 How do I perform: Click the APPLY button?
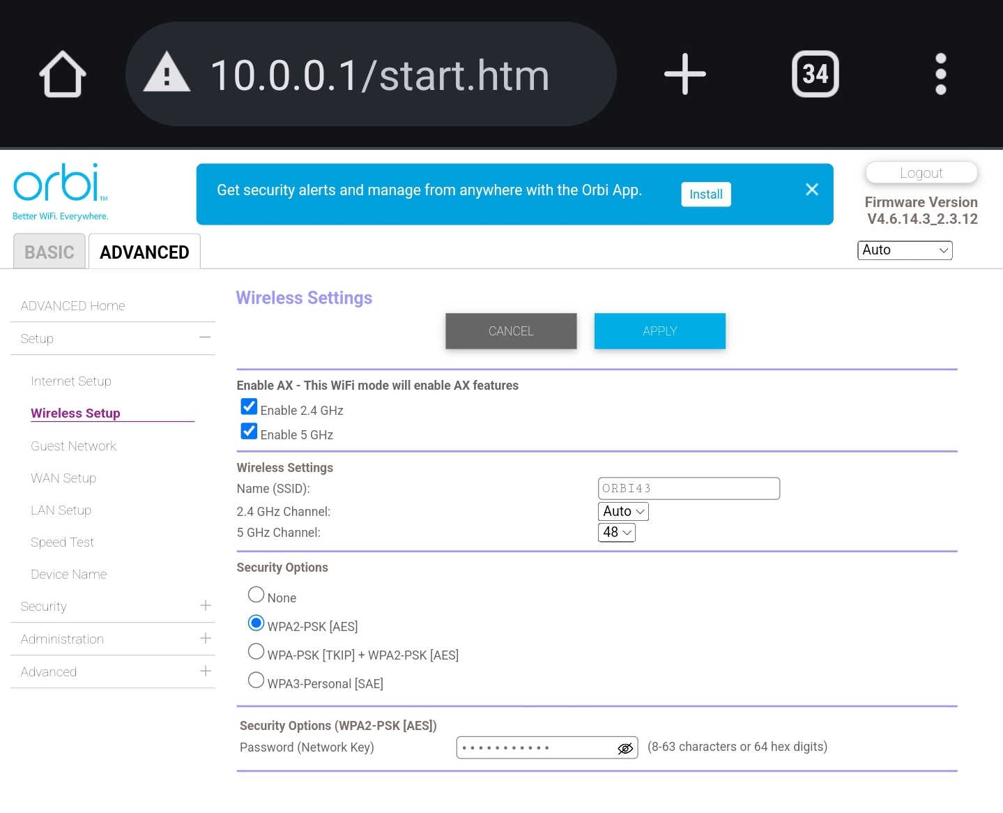(x=659, y=331)
